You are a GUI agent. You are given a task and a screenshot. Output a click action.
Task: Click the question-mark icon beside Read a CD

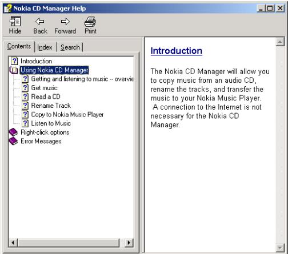(25, 96)
